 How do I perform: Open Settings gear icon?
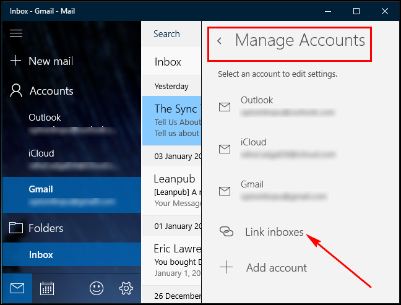(126, 288)
